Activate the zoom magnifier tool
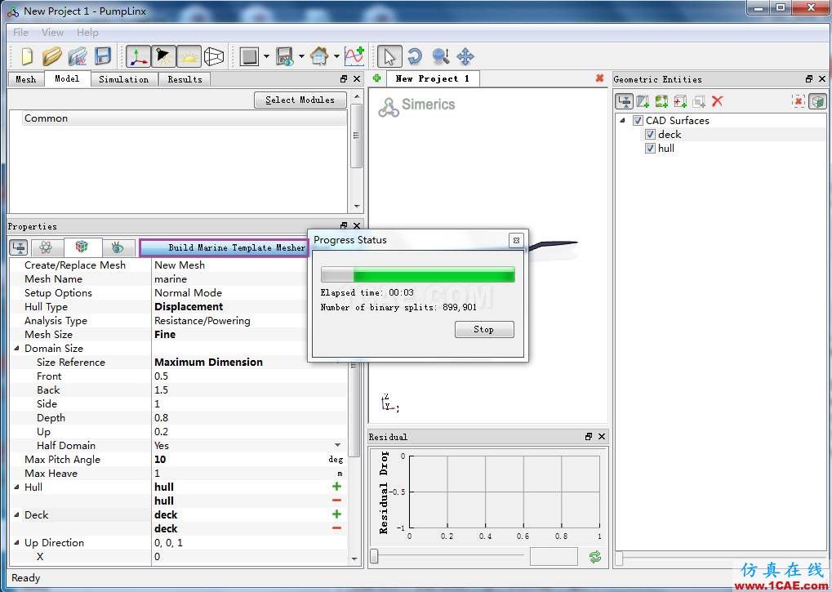The height and width of the screenshot is (592, 832). [440, 56]
